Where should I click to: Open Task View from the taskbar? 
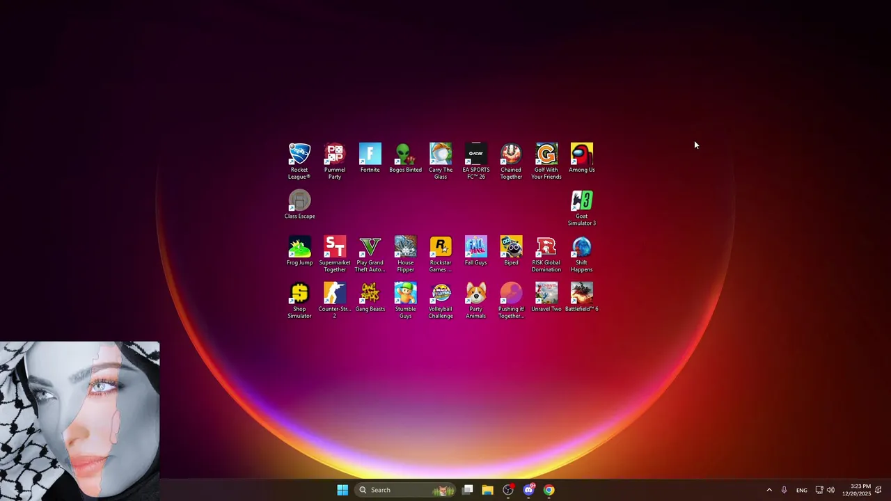coord(468,490)
